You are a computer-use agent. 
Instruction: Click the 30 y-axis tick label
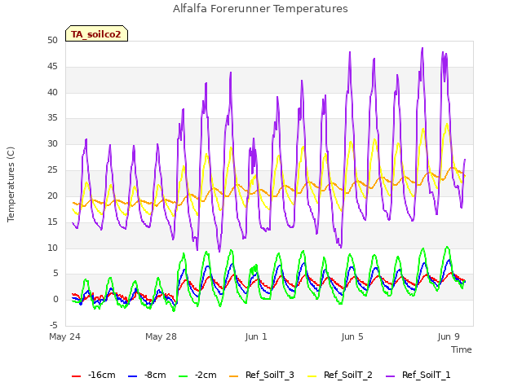52,144
